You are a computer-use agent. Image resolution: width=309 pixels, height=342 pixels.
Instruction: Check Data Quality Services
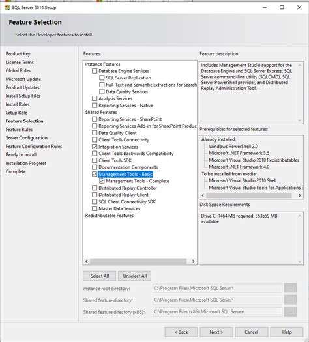click(102, 92)
